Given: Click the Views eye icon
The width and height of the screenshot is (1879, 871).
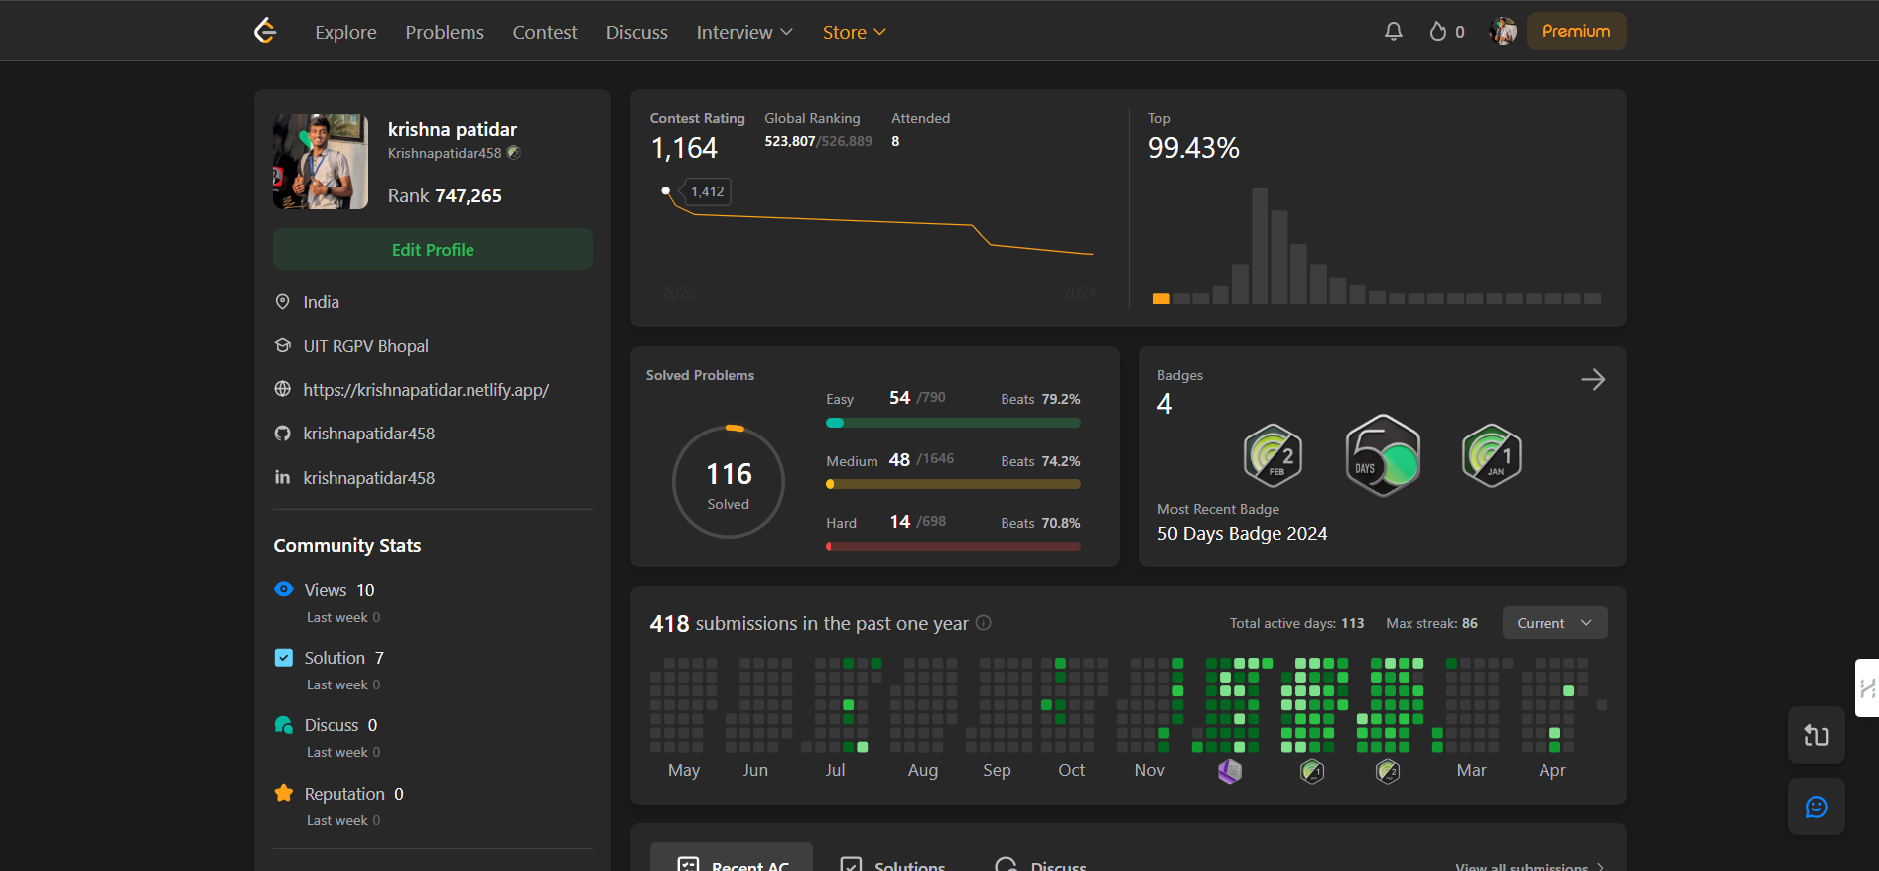Looking at the screenshot, I should point(284,589).
